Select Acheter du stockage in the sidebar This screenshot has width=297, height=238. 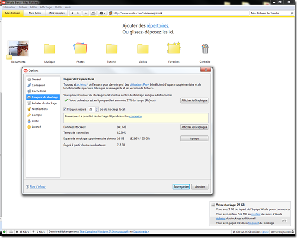pos(43,103)
